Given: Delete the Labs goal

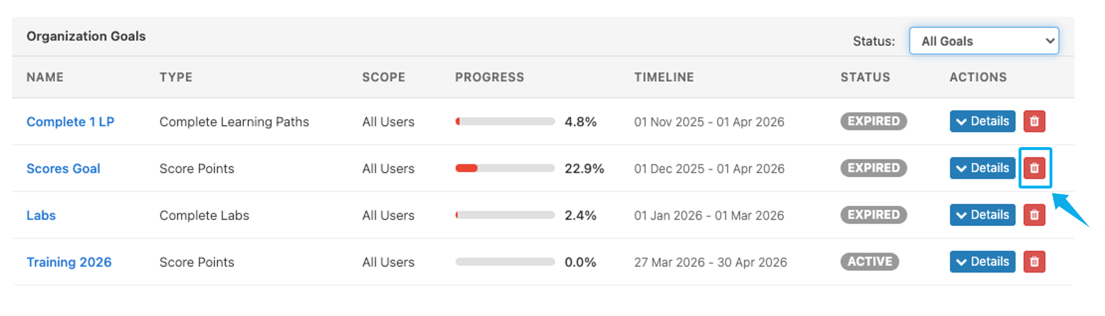Looking at the screenshot, I should coord(1034,215).
